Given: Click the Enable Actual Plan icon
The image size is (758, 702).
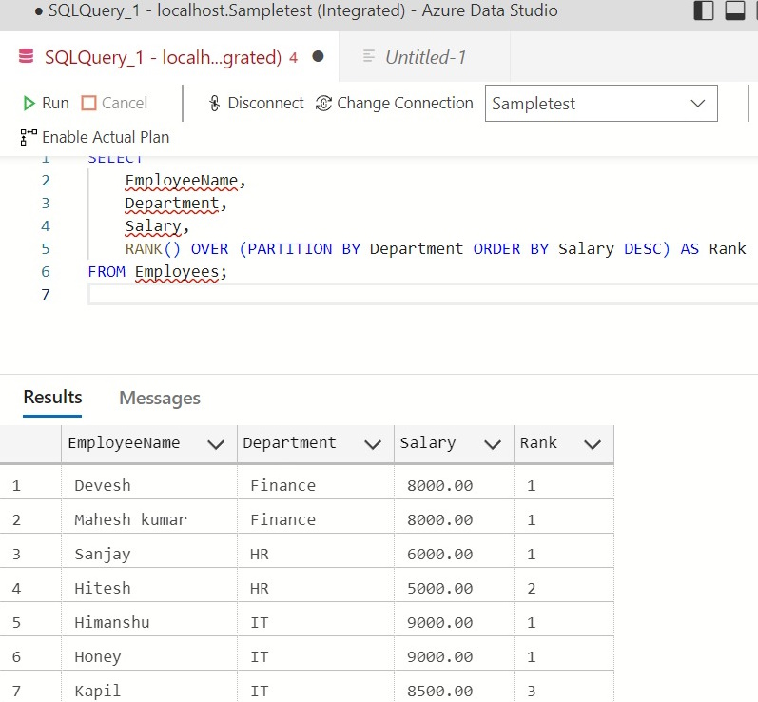Looking at the screenshot, I should (29, 137).
